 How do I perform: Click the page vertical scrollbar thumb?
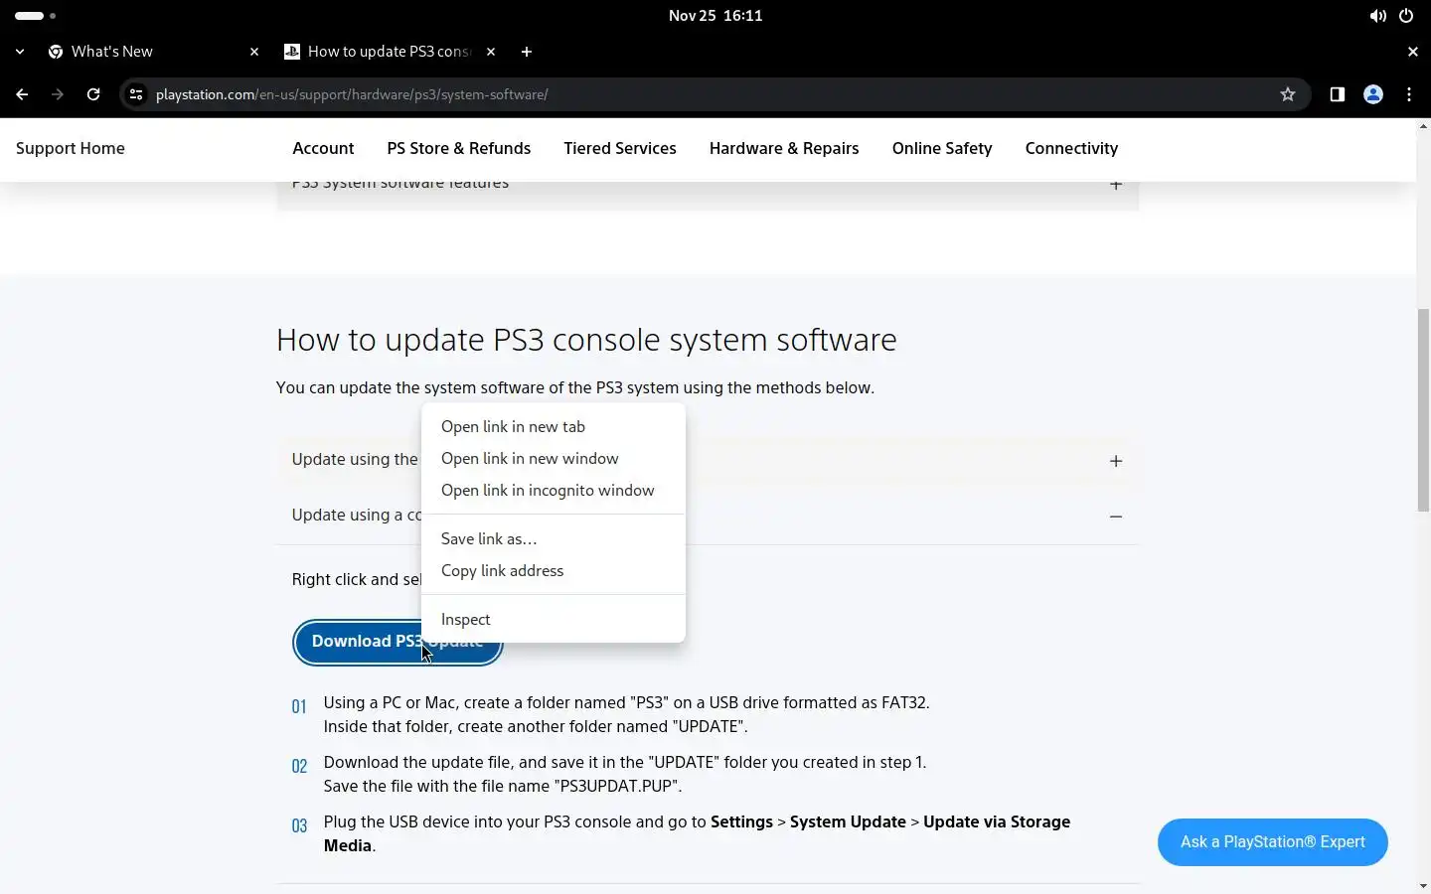click(x=1423, y=409)
